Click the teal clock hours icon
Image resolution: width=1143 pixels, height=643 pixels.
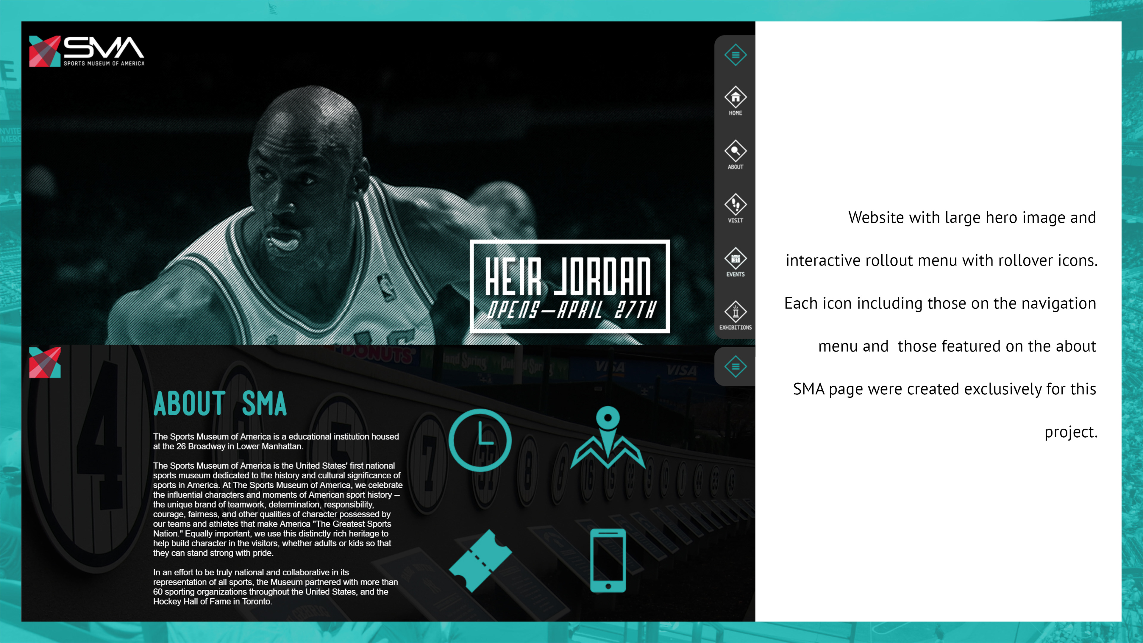[x=480, y=440]
